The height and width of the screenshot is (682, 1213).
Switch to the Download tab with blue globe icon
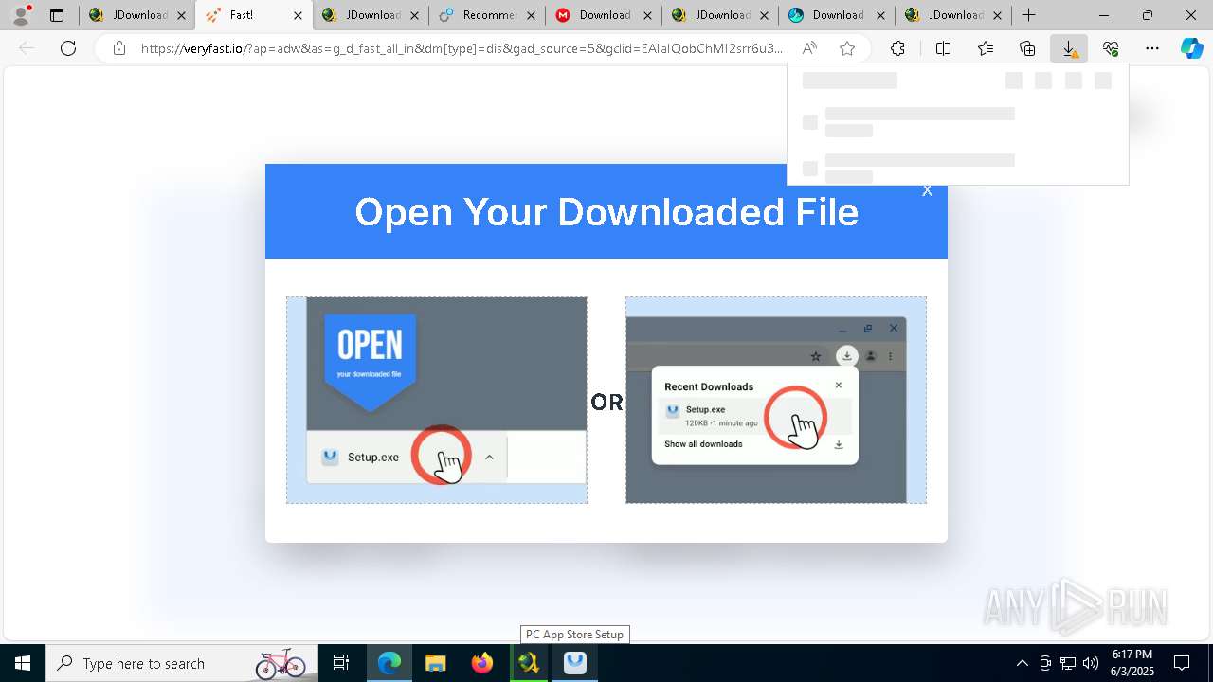(836, 15)
